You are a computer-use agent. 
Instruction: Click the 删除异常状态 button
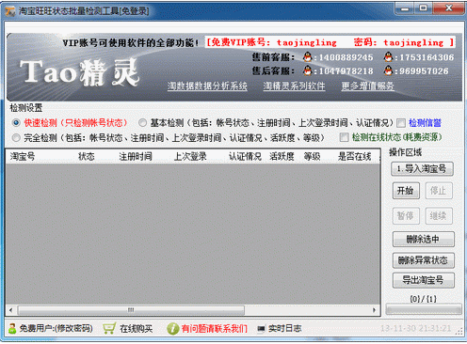423,260
